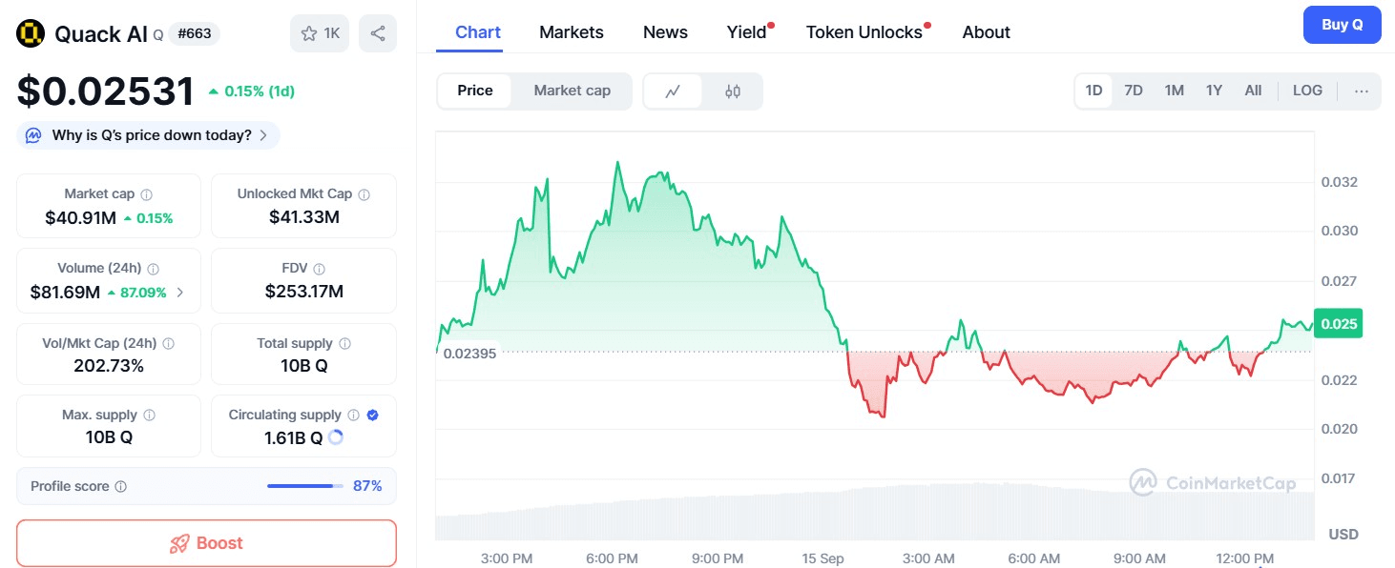Click the Boost button

206,543
